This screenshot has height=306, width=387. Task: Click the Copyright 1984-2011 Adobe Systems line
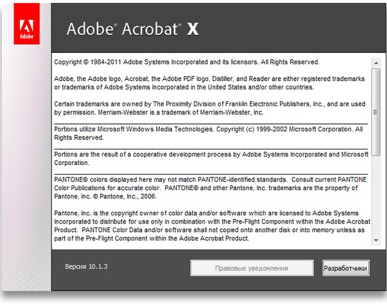pyautogui.click(x=186, y=62)
